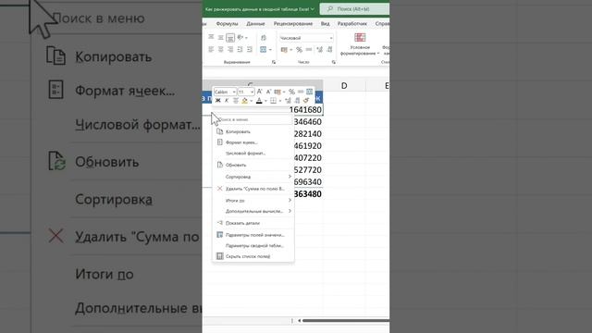
Task: Choose Копировать in Excel context menu
Action: pyautogui.click(x=253, y=131)
